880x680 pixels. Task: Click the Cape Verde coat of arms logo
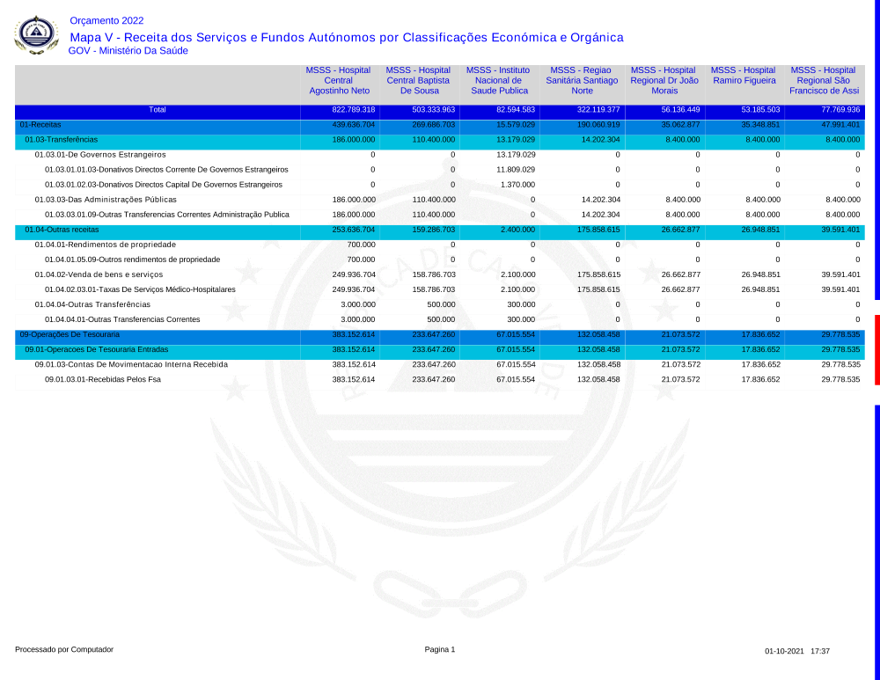coord(37,34)
